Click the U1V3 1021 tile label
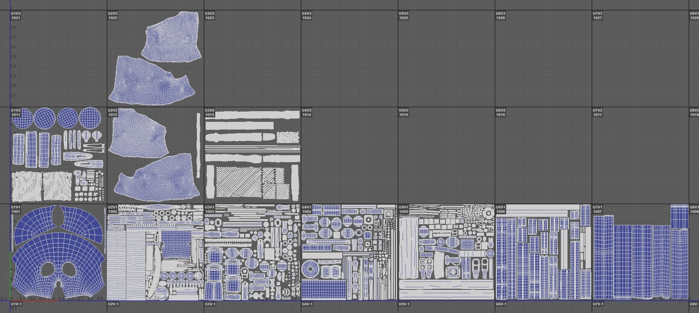Image resolution: width=699 pixels, height=313 pixels. click(16, 15)
